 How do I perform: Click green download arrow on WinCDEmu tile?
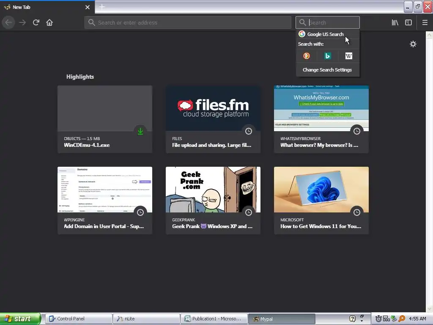(x=140, y=131)
